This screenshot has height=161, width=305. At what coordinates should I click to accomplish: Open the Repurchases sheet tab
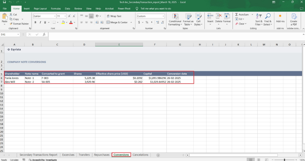[x=102, y=155]
